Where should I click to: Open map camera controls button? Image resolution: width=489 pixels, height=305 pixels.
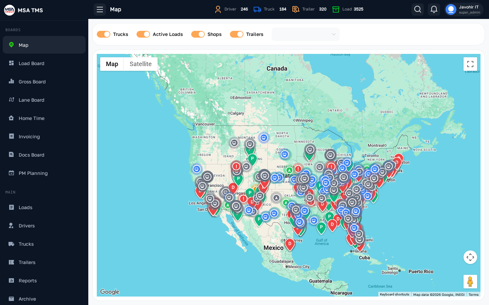pyautogui.click(x=470, y=257)
